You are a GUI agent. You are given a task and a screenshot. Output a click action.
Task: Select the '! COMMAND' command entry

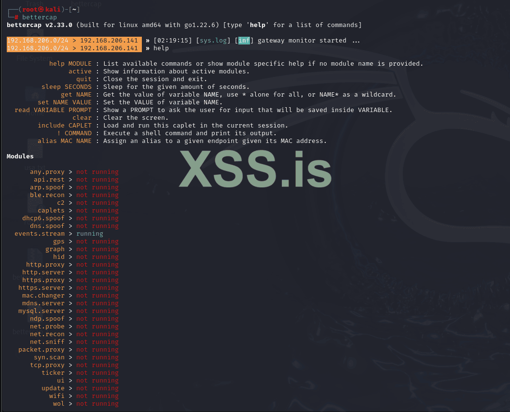point(74,133)
